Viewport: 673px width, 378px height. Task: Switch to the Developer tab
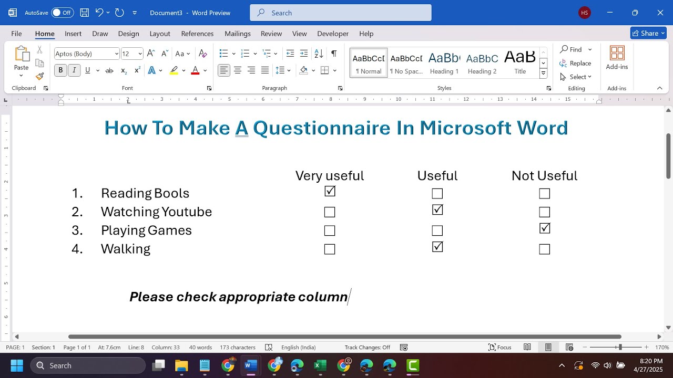pyautogui.click(x=333, y=34)
